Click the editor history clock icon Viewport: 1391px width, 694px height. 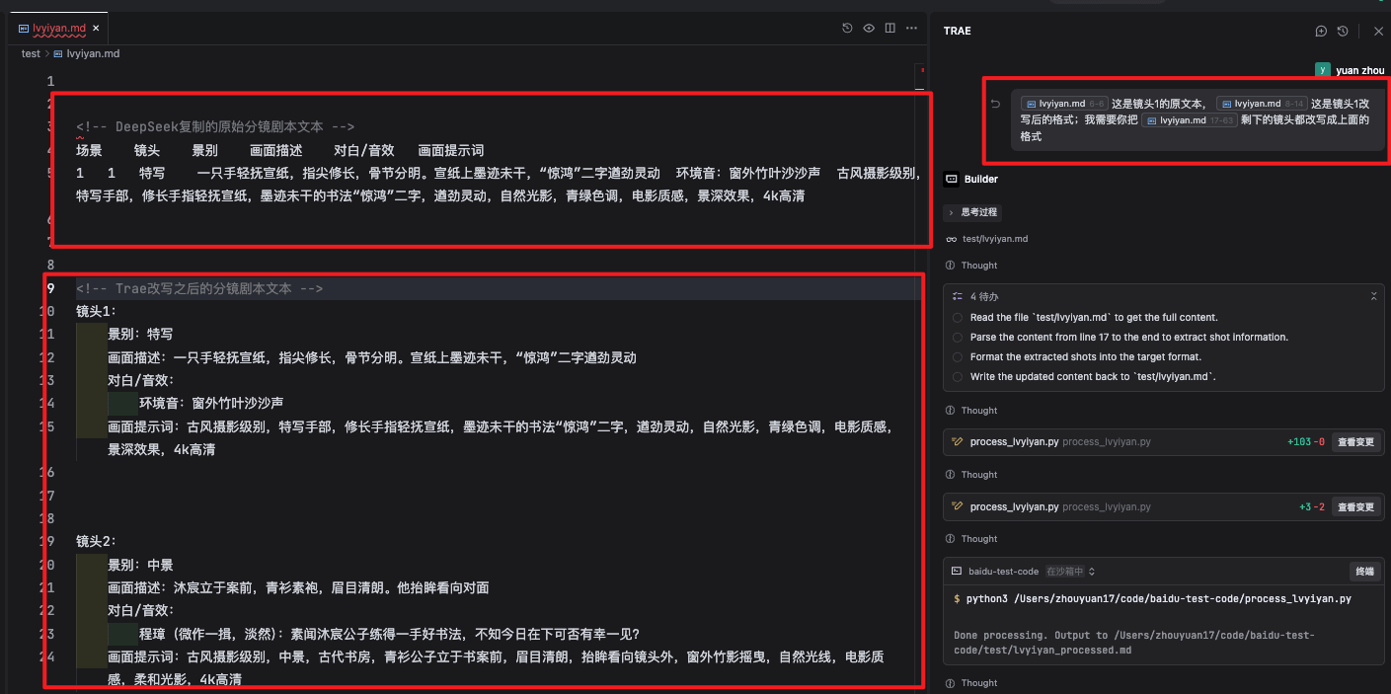pos(847,28)
